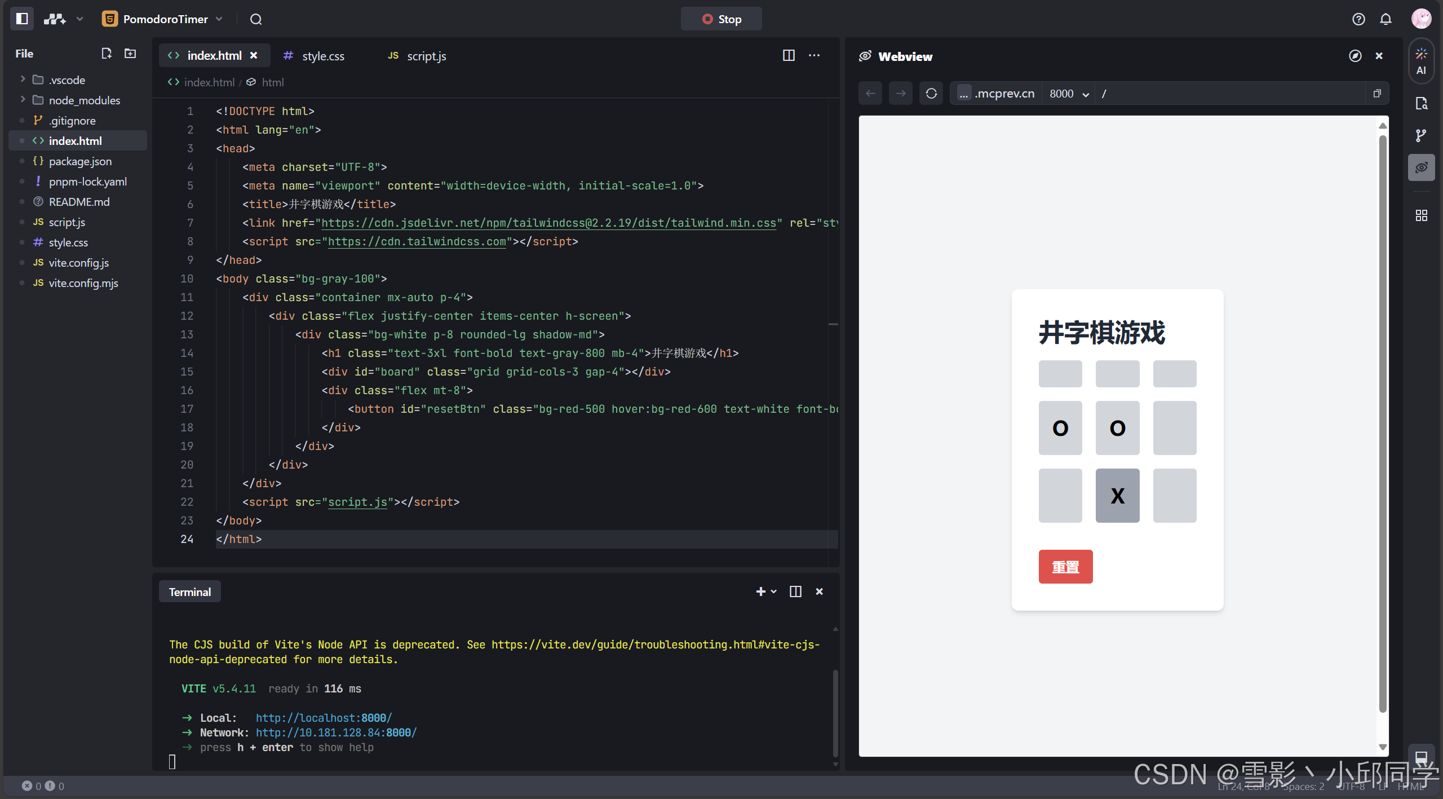Viewport: 1443px width, 799px height.
Task: Split the editor with the layout icon
Action: 789,55
